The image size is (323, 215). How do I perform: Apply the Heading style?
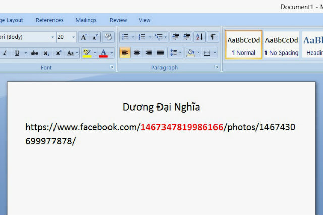tap(312, 44)
